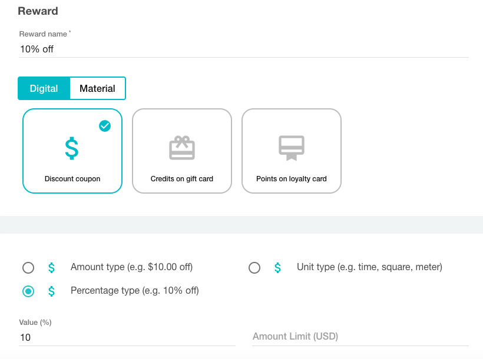Click the Percentage type (e.g. 10% off) text

135,291
